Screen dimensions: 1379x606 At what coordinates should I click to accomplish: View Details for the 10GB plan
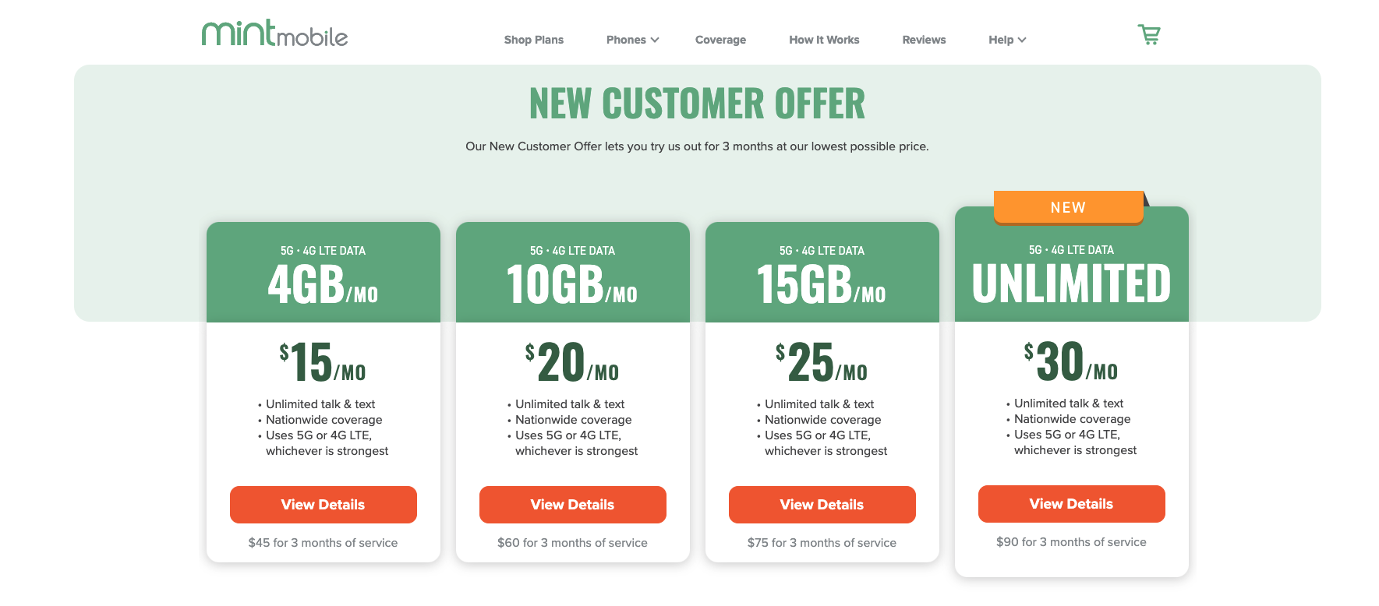tap(572, 505)
